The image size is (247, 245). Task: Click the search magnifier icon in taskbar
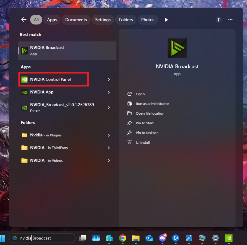pos(15,238)
